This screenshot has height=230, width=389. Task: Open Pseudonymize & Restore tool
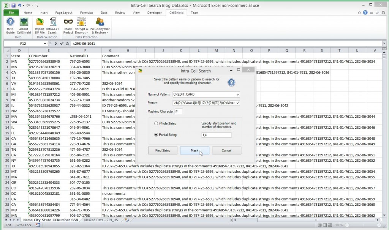100,25
